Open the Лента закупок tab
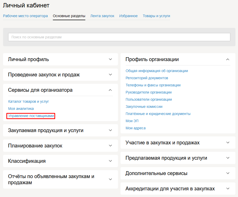The width and height of the screenshot is (238, 197). pos(102,16)
